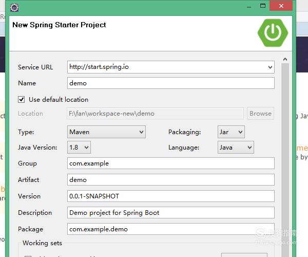
Task: Click the Browse button for Location
Action: click(x=260, y=114)
